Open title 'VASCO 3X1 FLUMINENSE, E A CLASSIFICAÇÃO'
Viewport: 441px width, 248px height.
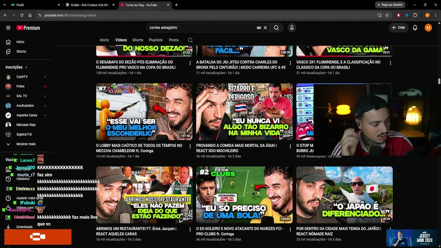338,65
